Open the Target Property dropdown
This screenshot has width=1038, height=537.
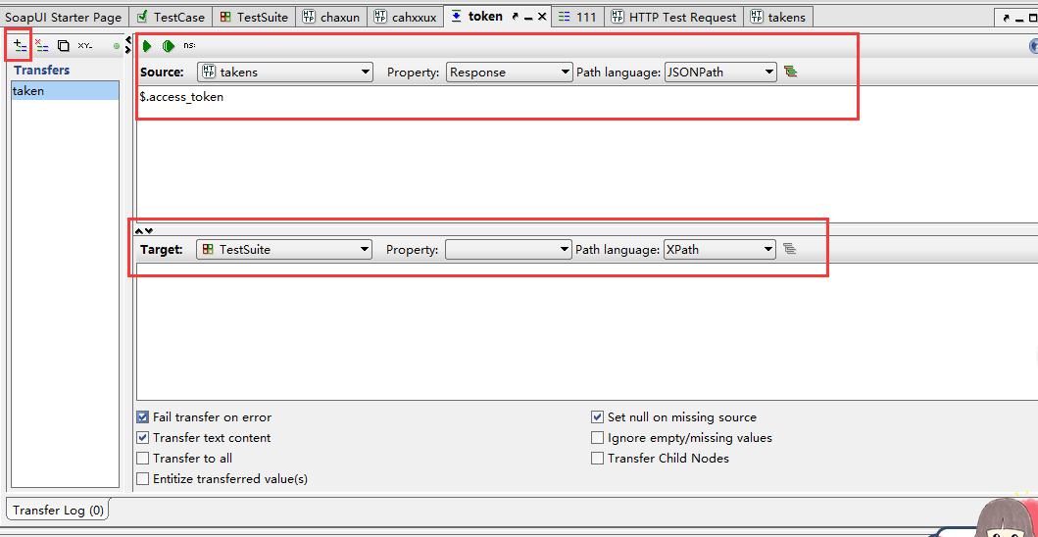tap(509, 250)
